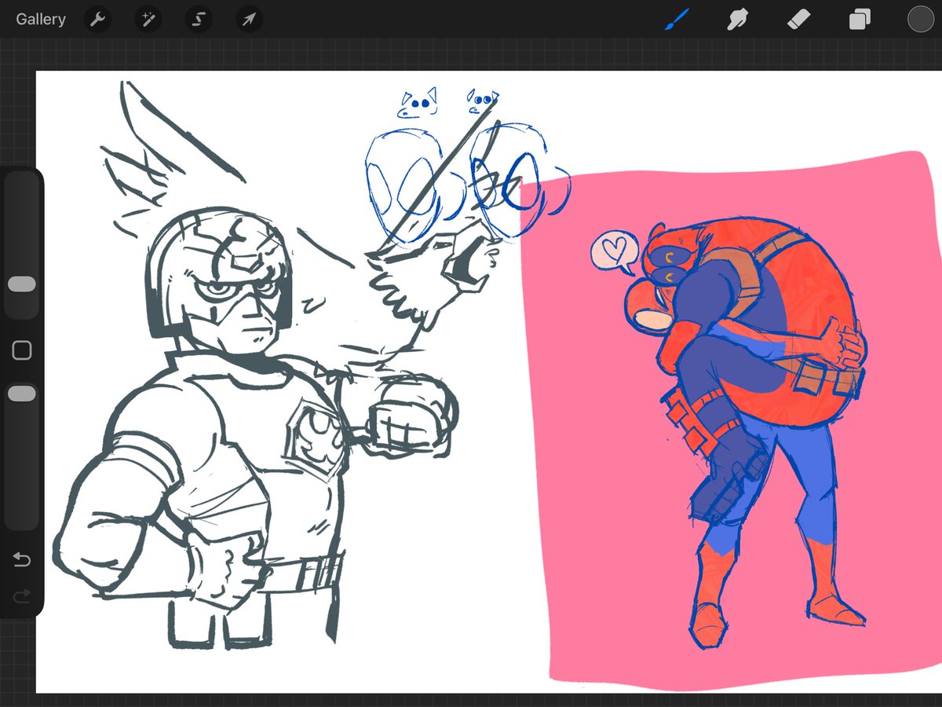
Task: Open the Adjustments magic wand menu
Action: coord(148,19)
